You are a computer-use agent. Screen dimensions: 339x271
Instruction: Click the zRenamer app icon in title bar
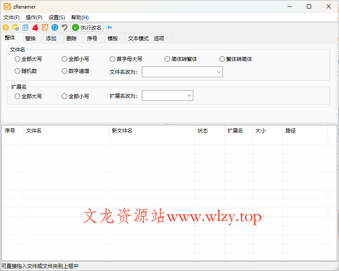7,6
